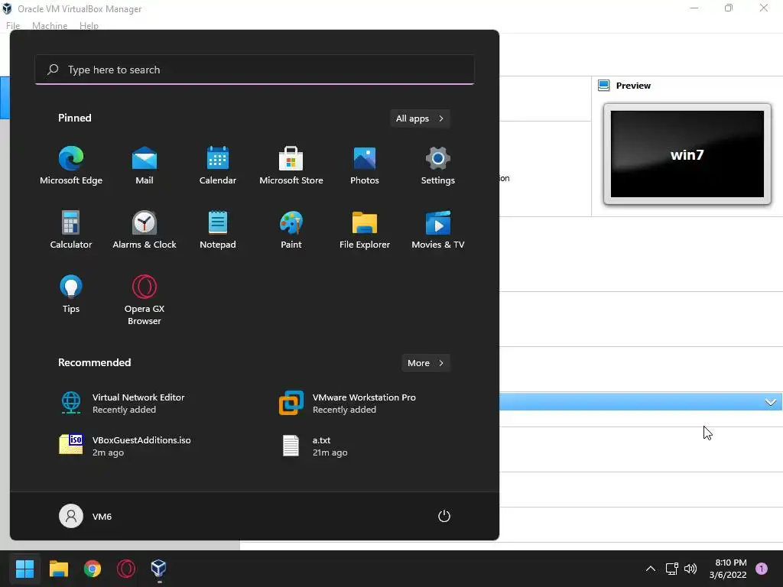The width and height of the screenshot is (783, 587).
Task: Open VirtualBox File menu
Action: pyautogui.click(x=13, y=26)
